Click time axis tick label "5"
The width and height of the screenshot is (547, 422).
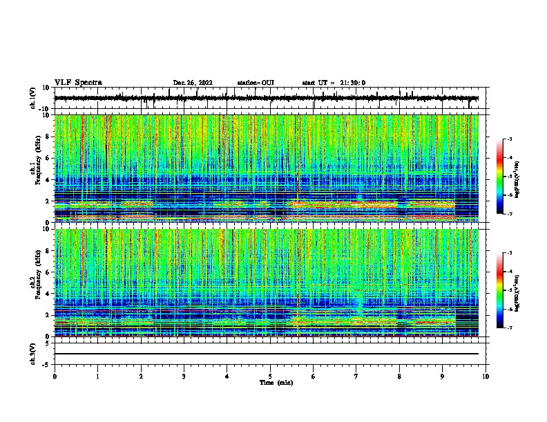click(270, 376)
